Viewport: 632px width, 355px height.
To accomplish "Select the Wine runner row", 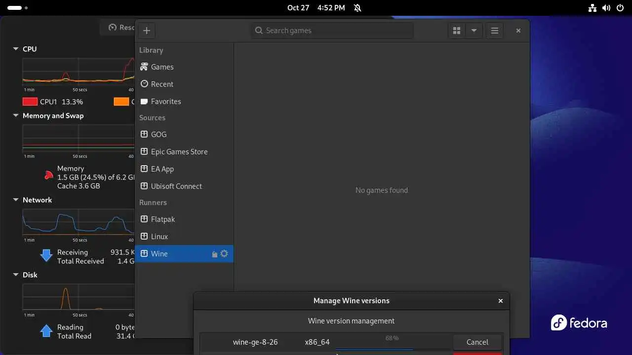I will point(184,254).
